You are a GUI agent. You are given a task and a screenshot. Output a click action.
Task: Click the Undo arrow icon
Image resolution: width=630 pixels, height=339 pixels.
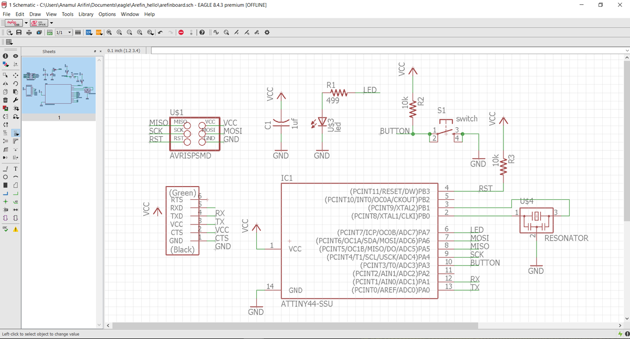point(161,33)
